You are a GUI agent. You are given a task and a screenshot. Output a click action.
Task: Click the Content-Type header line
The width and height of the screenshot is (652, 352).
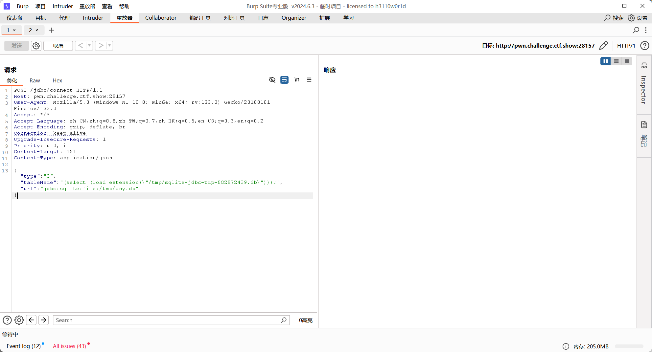click(63, 158)
